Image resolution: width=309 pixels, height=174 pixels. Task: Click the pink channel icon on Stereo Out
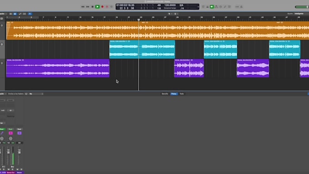(10, 133)
